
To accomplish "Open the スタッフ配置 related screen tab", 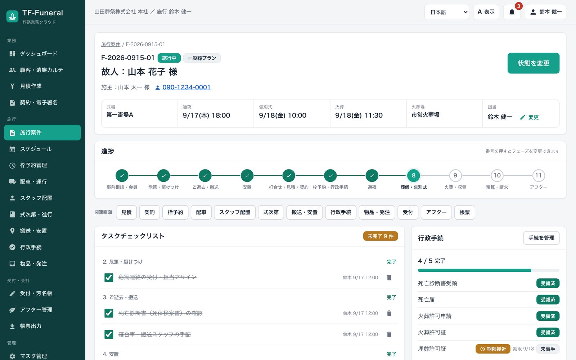I will [x=235, y=212].
